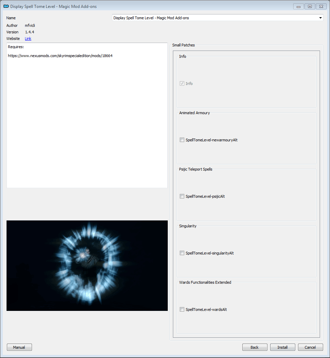Check the SpellTomeLevel-singularityAlt option
Screen dimensions: 330x358
[182, 253]
